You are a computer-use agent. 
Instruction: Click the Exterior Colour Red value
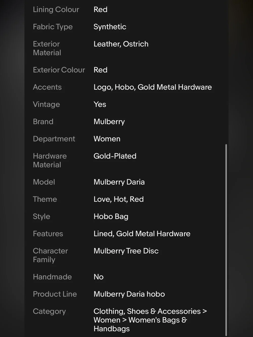100,70
